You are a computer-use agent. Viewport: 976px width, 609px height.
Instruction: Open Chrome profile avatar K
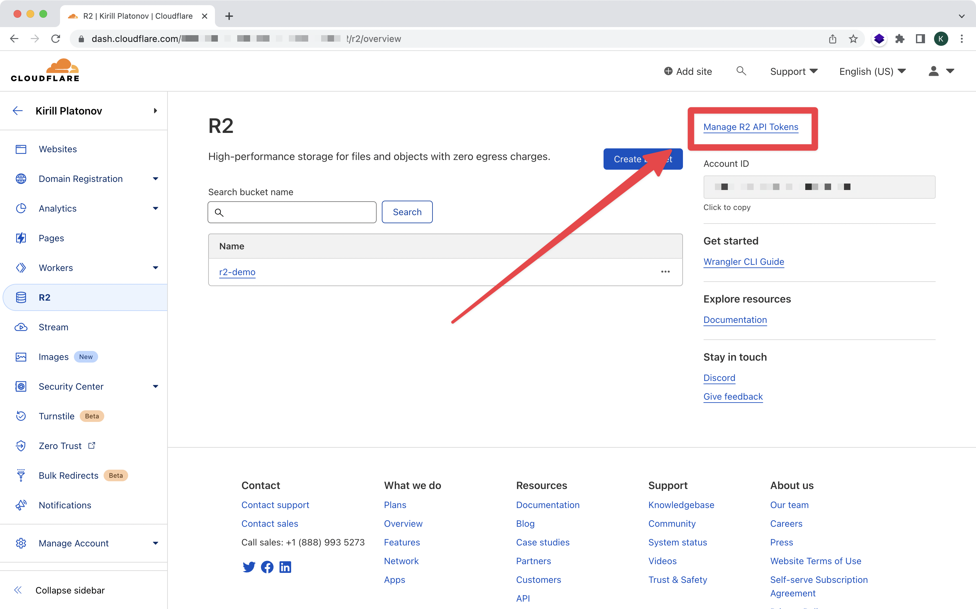pyautogui.click(x=941, y=39)
